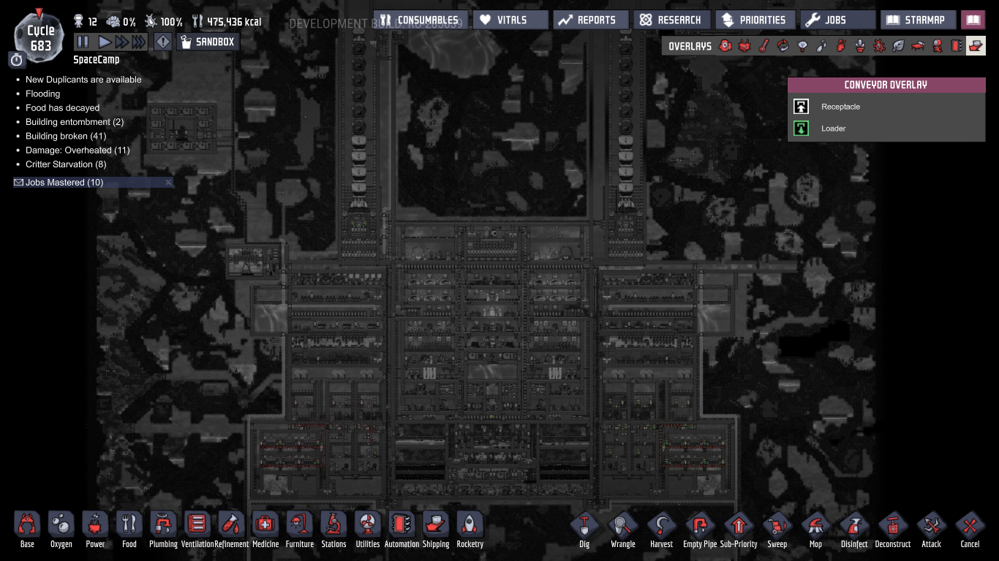This screenshot has height=561, width=999.
Task: Click the stopwatch icon below cycle counter
Action: pos(17,60)
